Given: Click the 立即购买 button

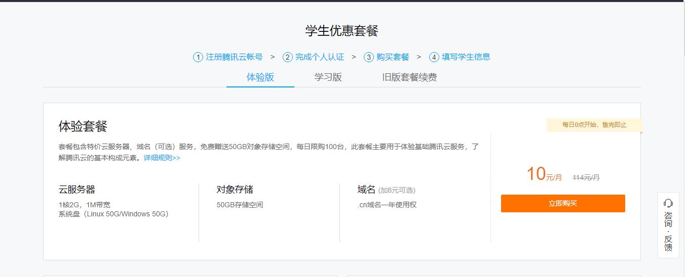Looking at the screenshot, I should point(563,203).
